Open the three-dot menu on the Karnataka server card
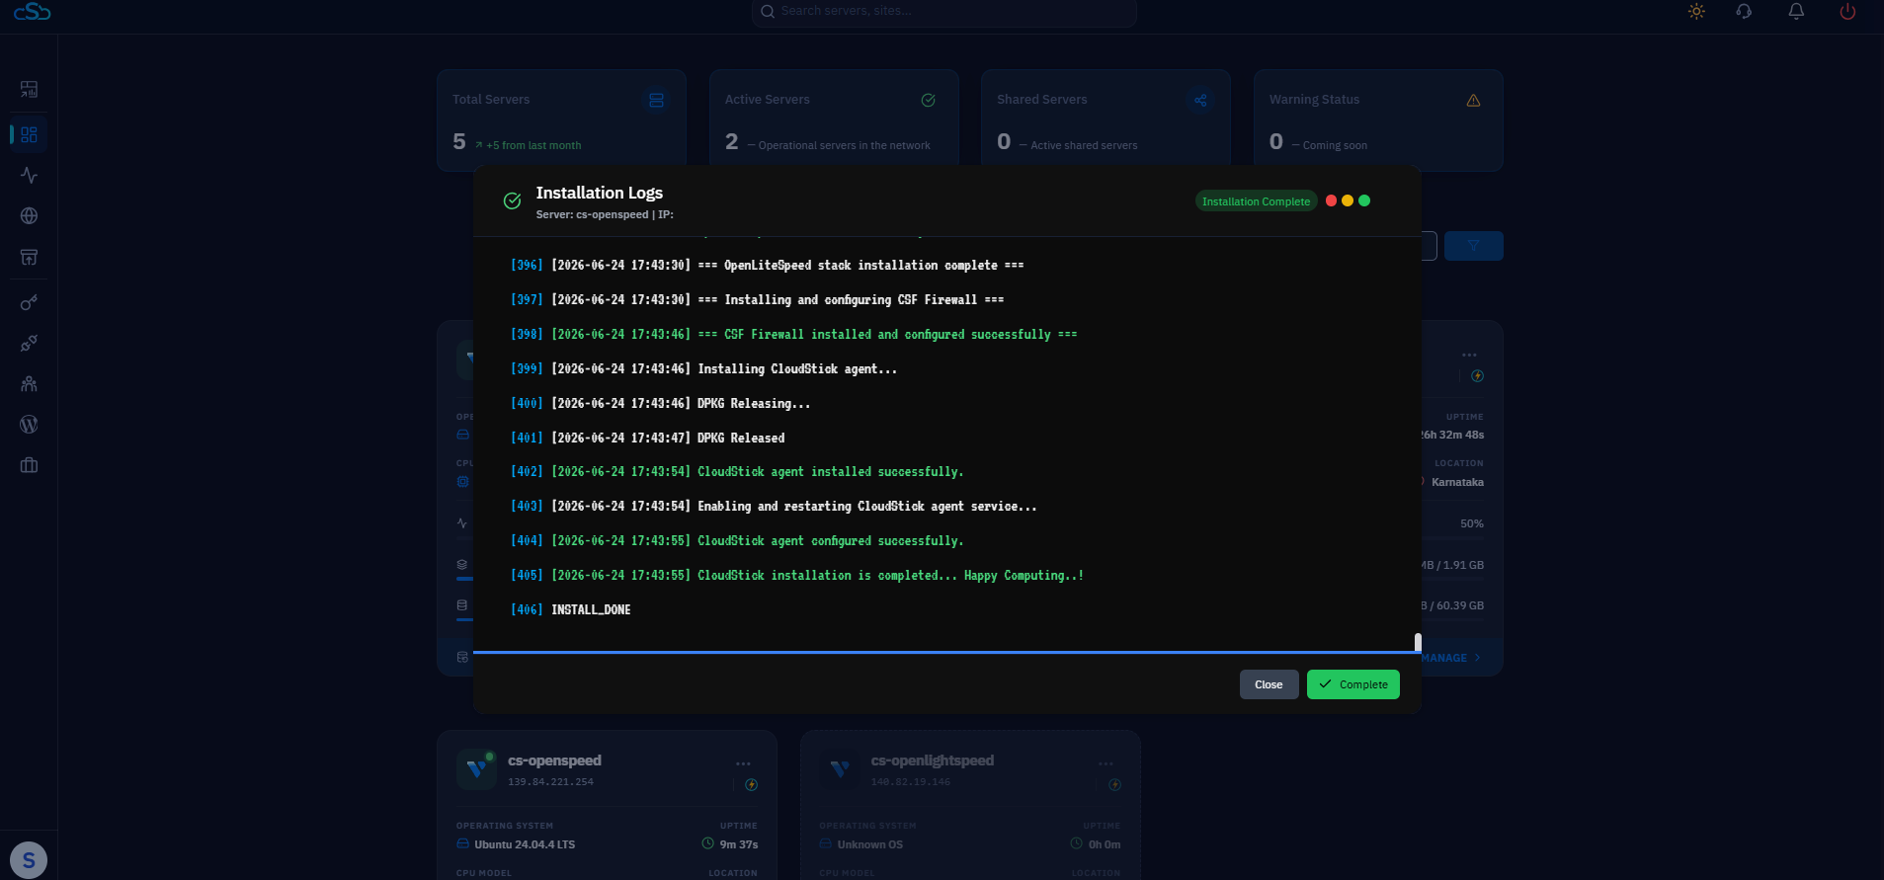 coord(1469,355)
